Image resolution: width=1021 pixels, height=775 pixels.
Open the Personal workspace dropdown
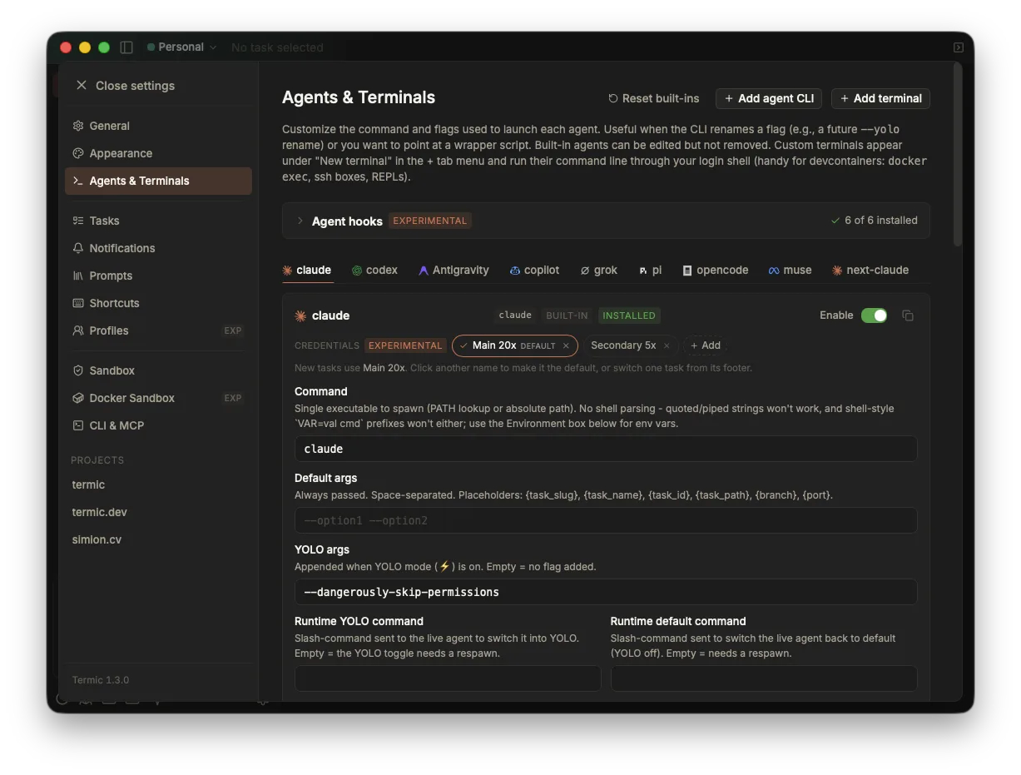click(181, 47)
